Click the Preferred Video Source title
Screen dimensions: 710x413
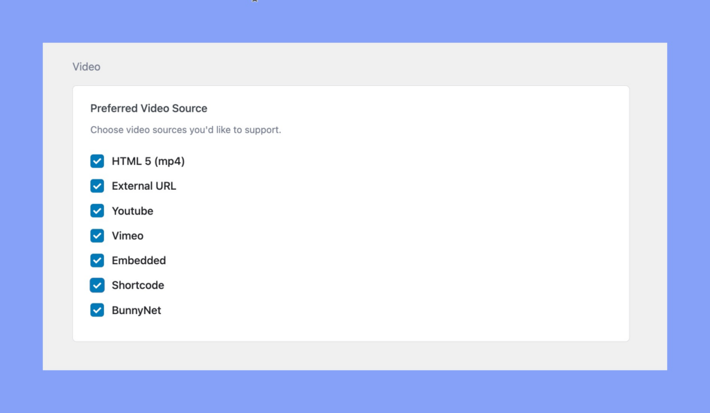click(x=148, y=108)
